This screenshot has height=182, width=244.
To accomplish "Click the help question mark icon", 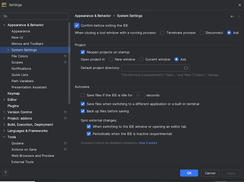I will [6, 173].
